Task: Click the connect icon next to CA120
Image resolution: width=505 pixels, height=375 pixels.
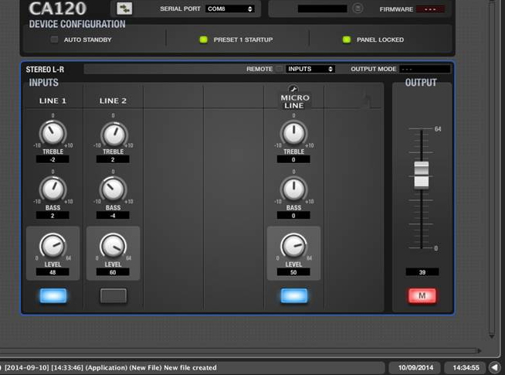Action: [x=124, y=9]
